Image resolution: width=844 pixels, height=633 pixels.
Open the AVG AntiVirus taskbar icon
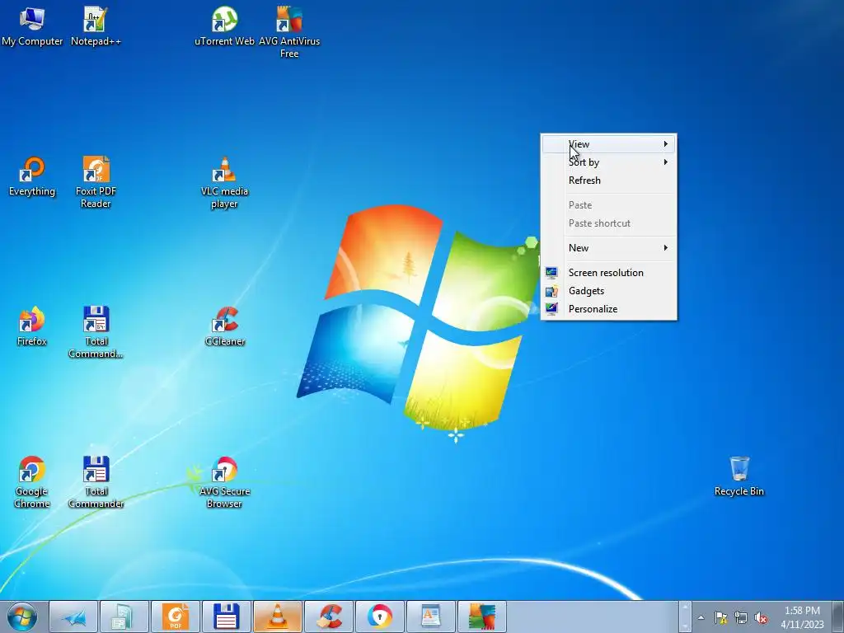click(481, 617)
